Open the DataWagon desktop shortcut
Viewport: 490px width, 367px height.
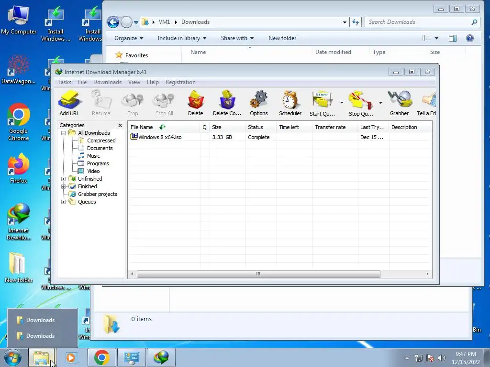click(x=19, y=69)
